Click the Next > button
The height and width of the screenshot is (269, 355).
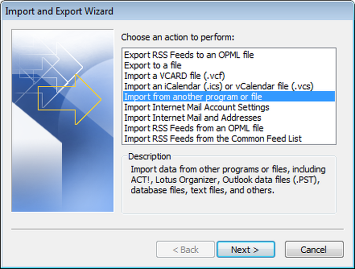[246, 250]
